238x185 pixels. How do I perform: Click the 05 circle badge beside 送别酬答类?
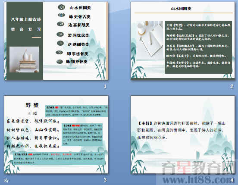pos(60,43)
